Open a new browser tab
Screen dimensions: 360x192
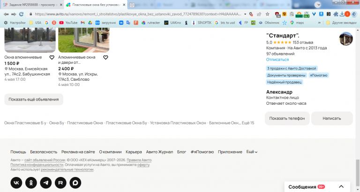pyautogui.click(x=132, y=5)
